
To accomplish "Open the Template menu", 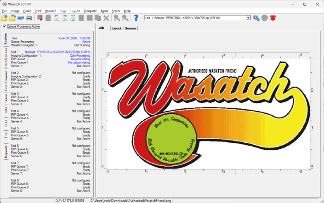I will [x=90, y=11].
